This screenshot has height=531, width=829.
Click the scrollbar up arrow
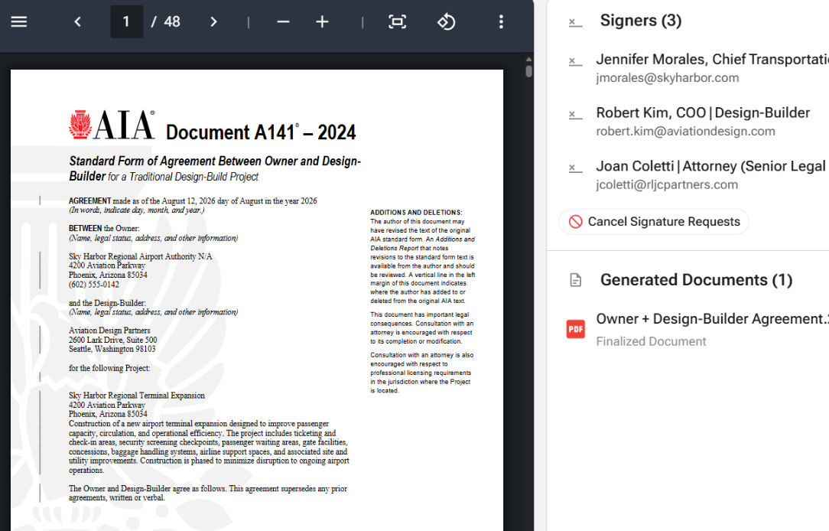pos(528,59)
